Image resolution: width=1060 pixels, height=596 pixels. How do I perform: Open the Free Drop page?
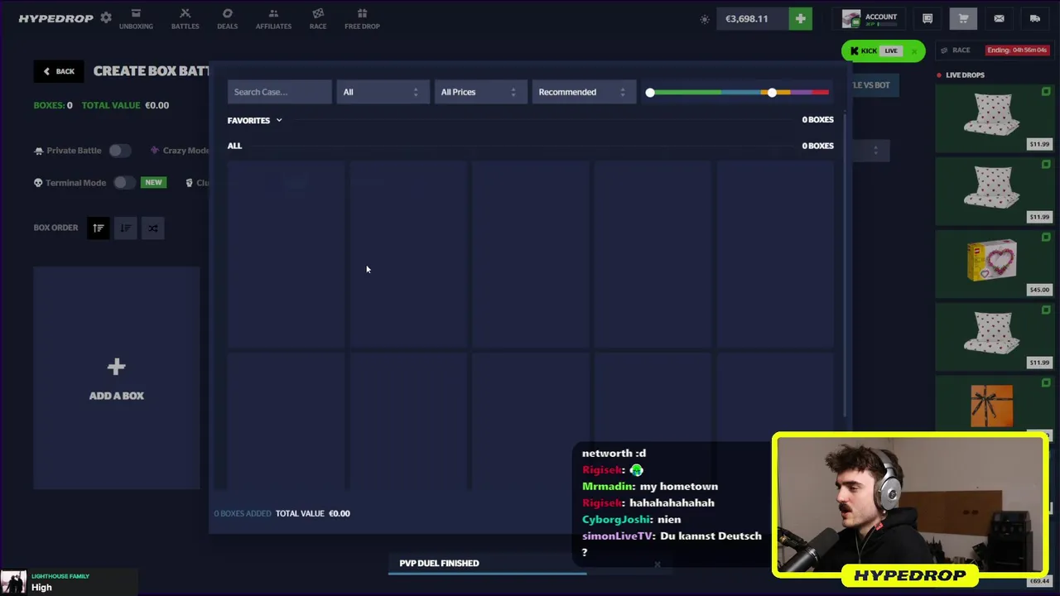[362, 19]
